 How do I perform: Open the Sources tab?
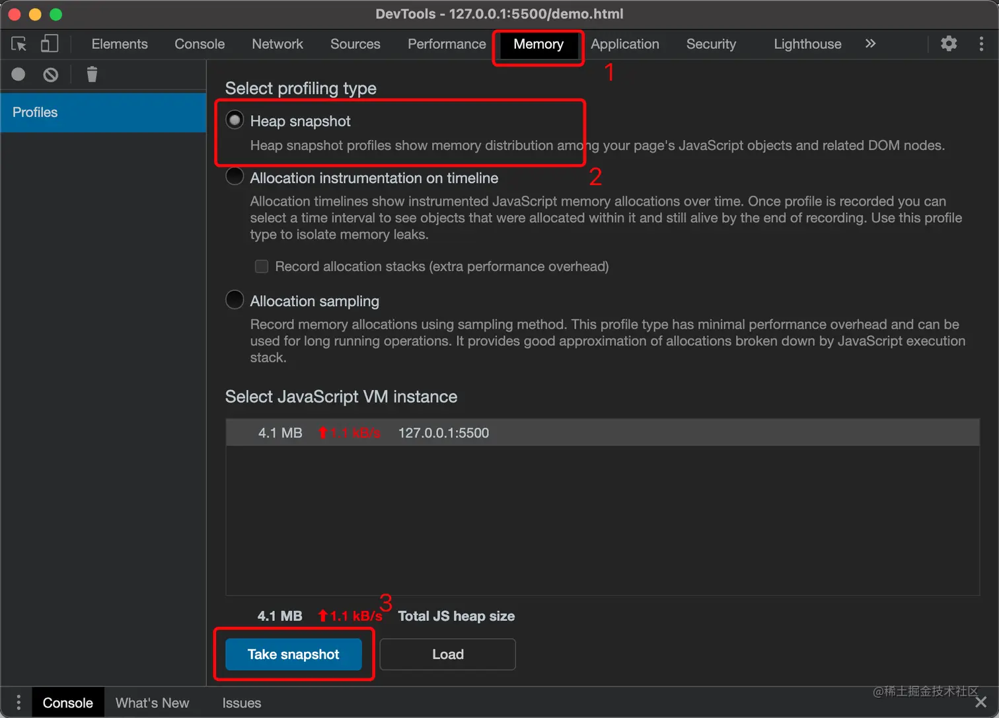click(x=355, y=44)
